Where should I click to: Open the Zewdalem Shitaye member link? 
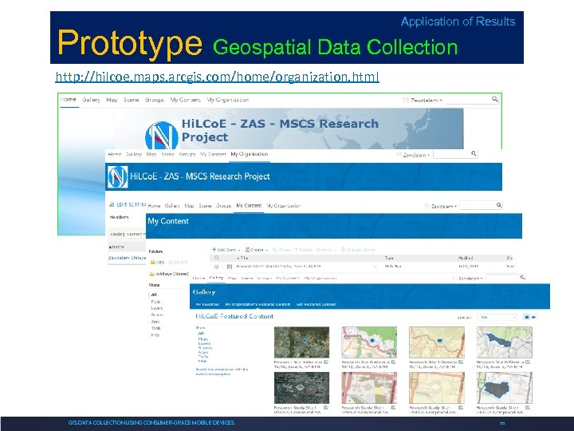tap(127, 258)
